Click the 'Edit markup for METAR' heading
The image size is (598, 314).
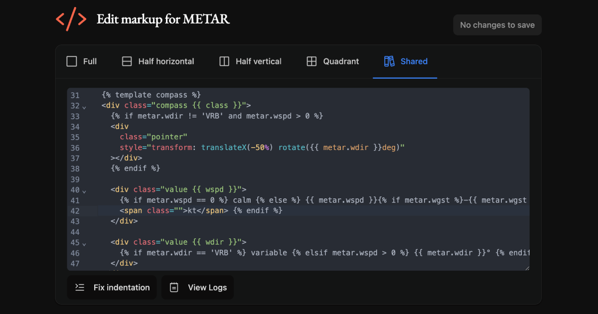[163, 19]
